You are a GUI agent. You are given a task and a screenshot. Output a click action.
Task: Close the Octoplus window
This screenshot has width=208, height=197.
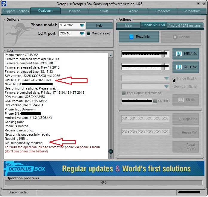(204, 4)
